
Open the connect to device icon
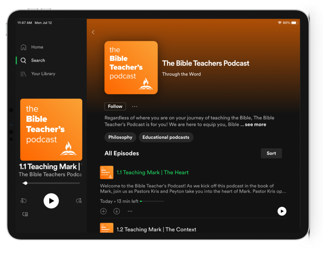click(25, 214)
